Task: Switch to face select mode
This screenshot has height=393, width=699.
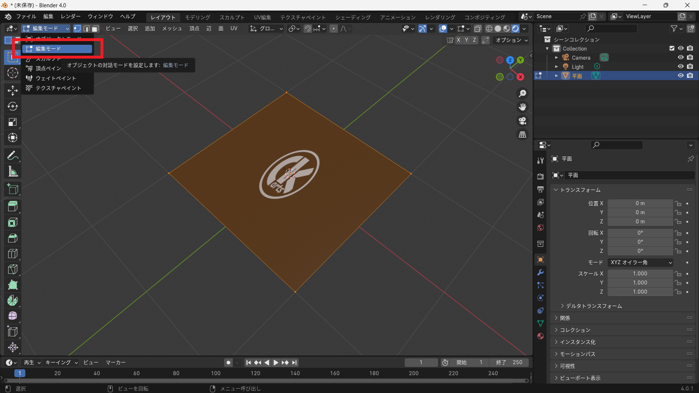Action: pos(95,28)
